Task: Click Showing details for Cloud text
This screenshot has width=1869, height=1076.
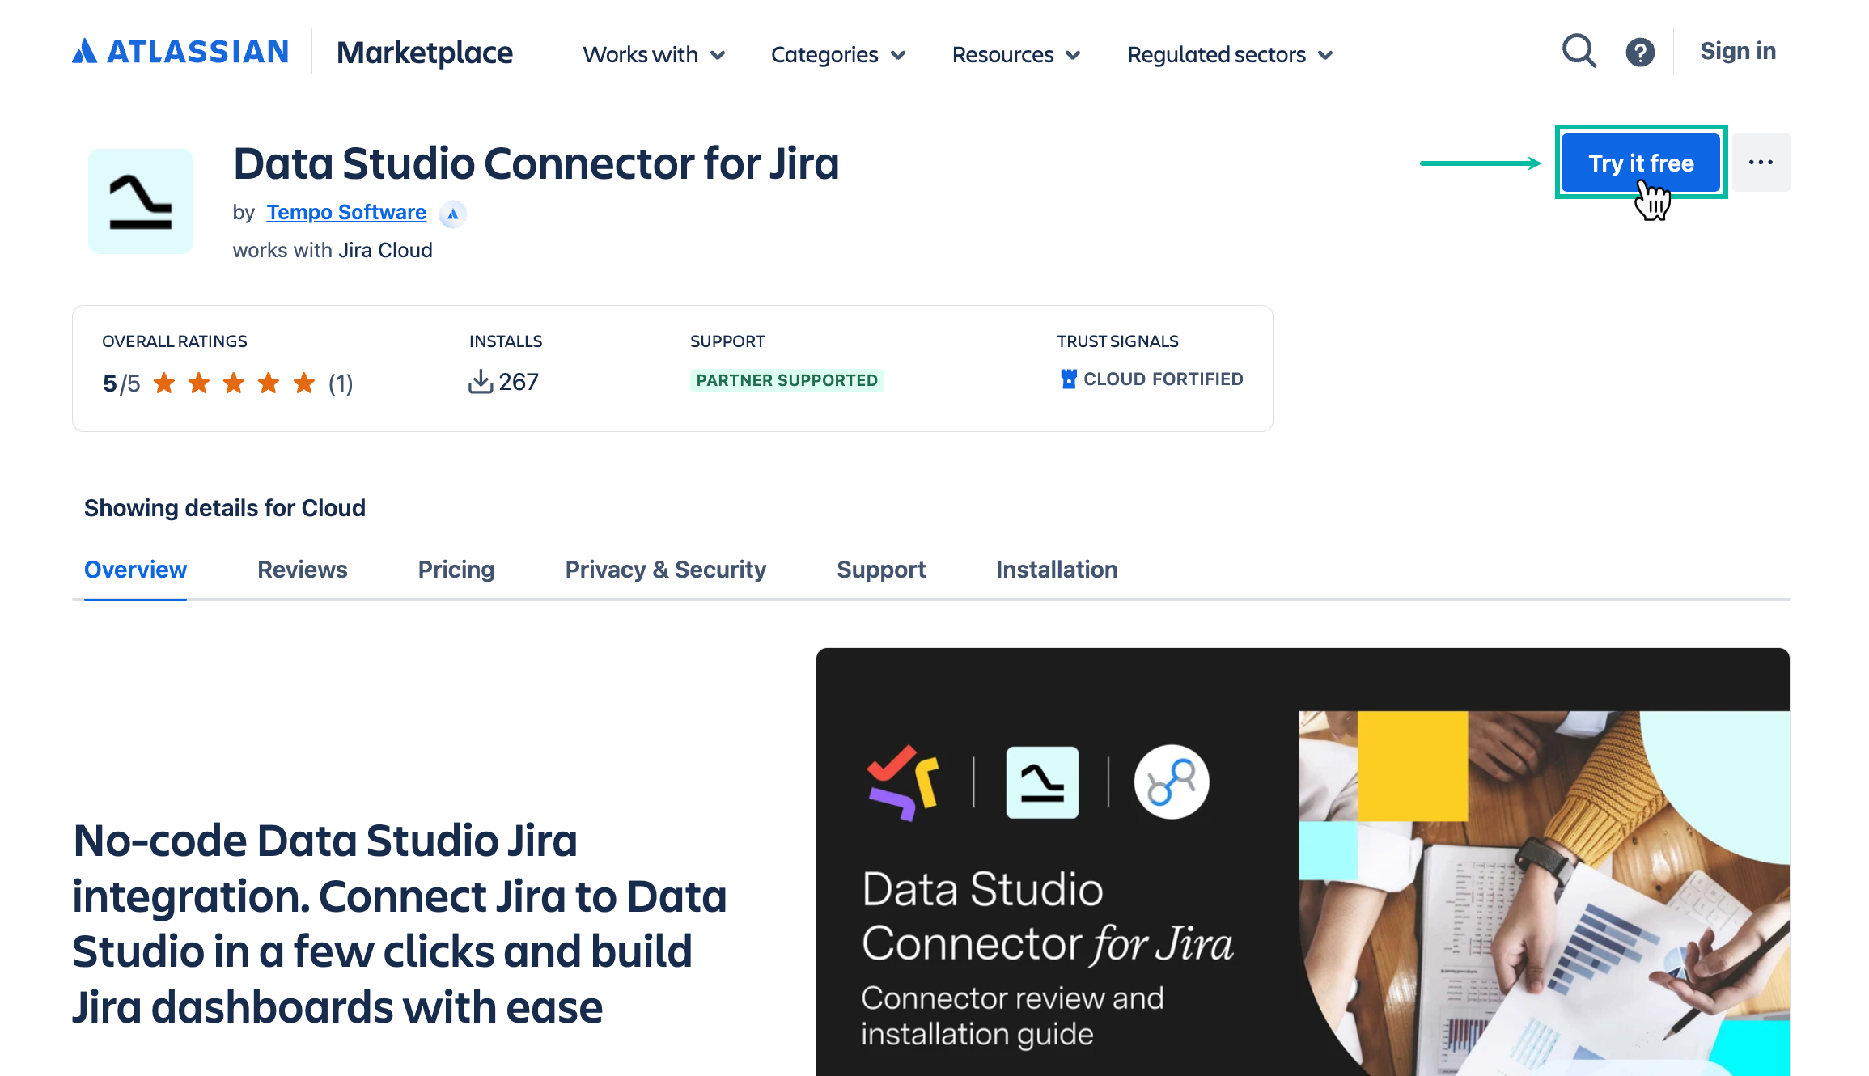Action: click(x=225, y=507)
